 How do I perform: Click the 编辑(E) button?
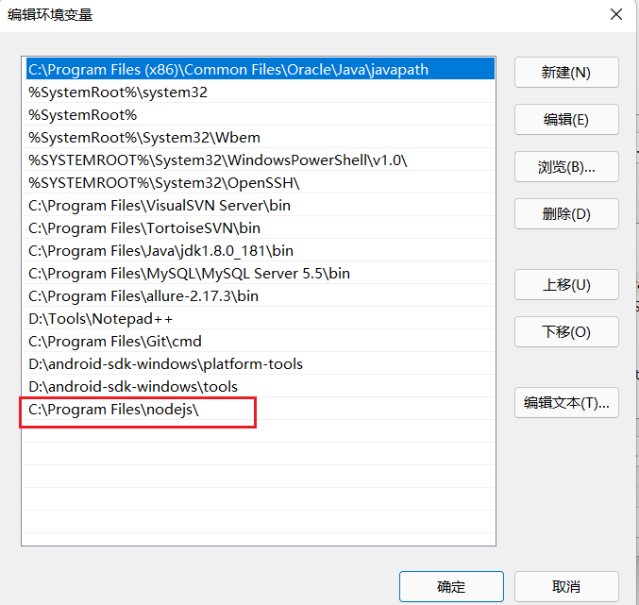566,119
